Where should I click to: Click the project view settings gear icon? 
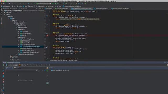(40, 9)
